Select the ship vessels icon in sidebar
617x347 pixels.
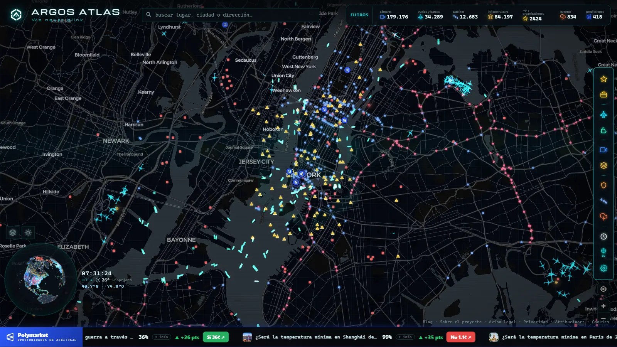point(604,131)
